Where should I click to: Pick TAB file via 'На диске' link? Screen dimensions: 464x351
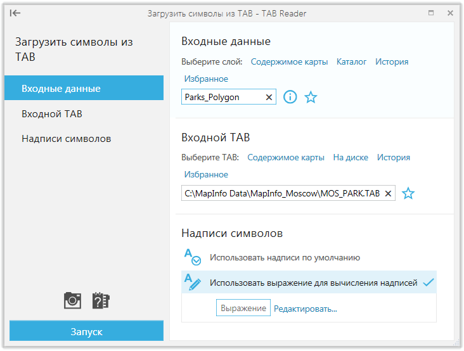coord(351,157)
